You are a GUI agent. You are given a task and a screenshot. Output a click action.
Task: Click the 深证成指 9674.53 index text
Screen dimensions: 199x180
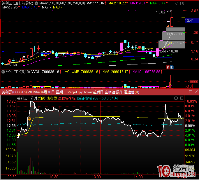click(x=97, y=98)
